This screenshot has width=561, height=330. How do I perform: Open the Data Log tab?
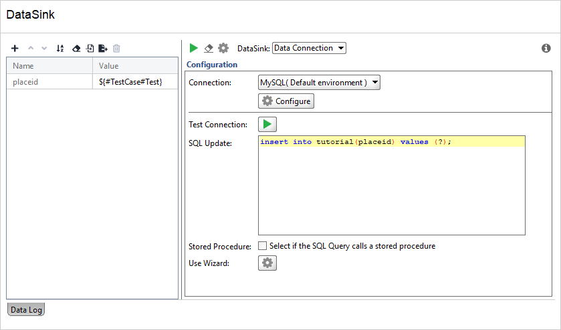point(26,309)
